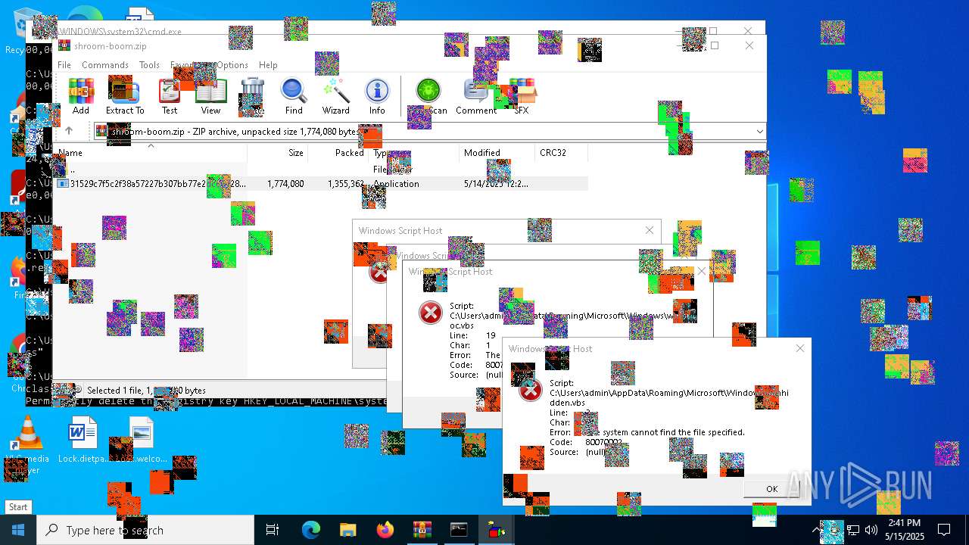
Task: Click the View file icon
Action: coord(210,96)
